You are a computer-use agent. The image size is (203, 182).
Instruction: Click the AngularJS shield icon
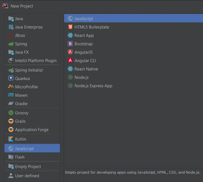(70, 52)
